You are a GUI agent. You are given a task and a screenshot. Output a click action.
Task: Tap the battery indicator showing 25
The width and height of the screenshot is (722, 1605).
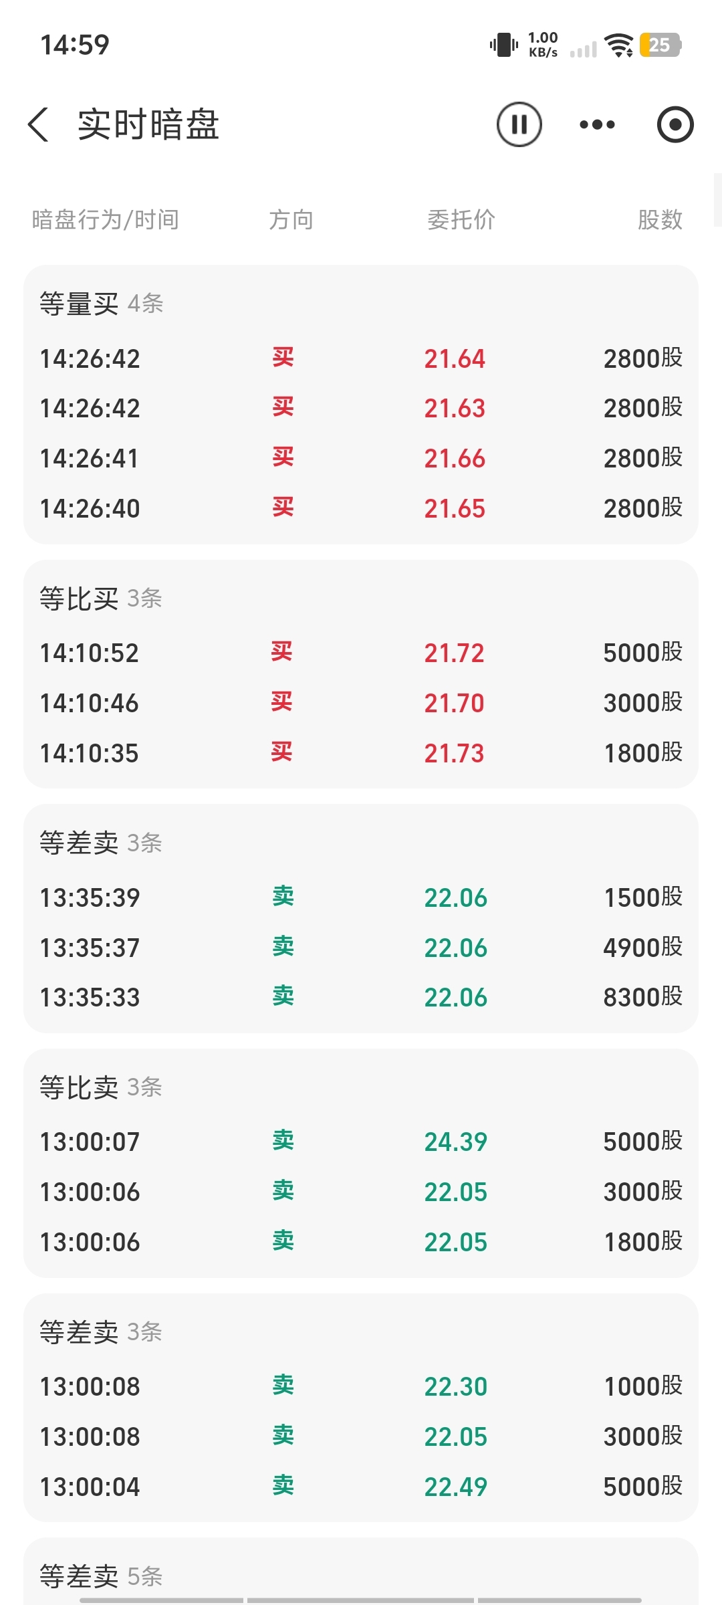point(660,45)
